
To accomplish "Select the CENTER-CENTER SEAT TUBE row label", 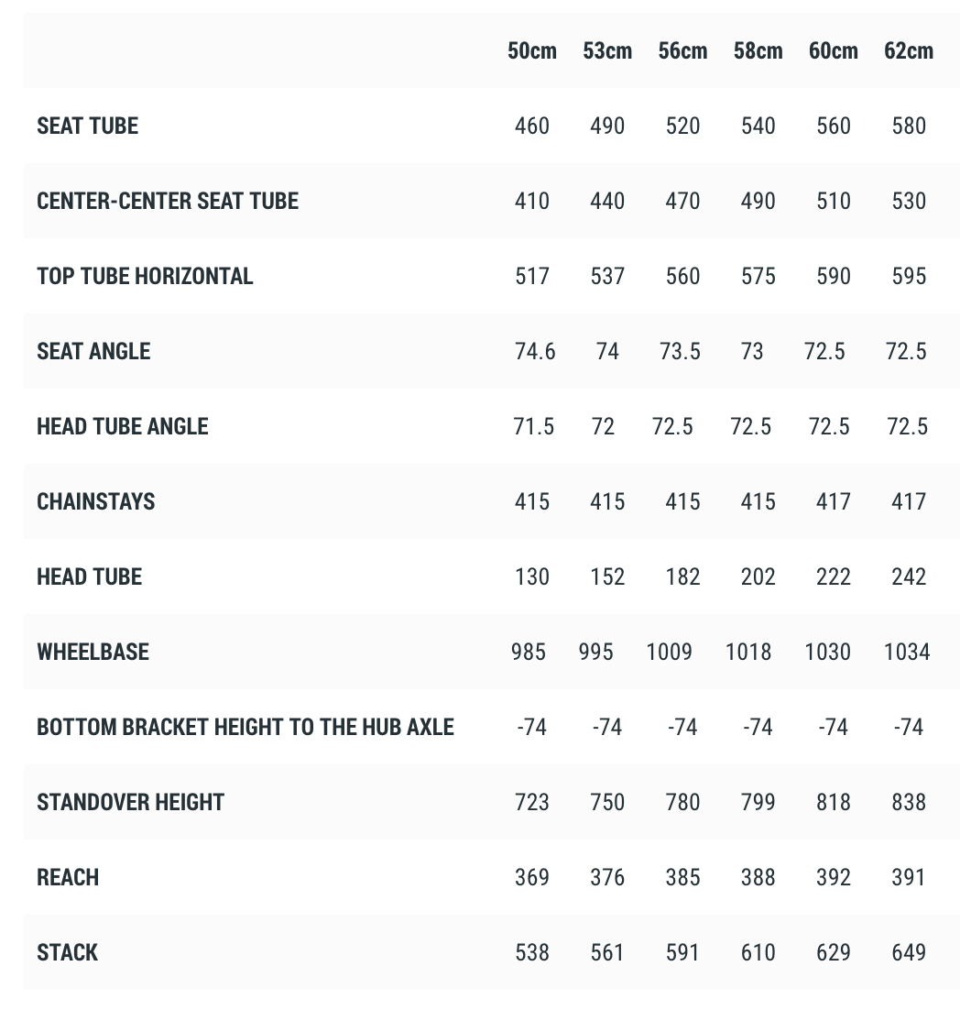I will (168, 201).
